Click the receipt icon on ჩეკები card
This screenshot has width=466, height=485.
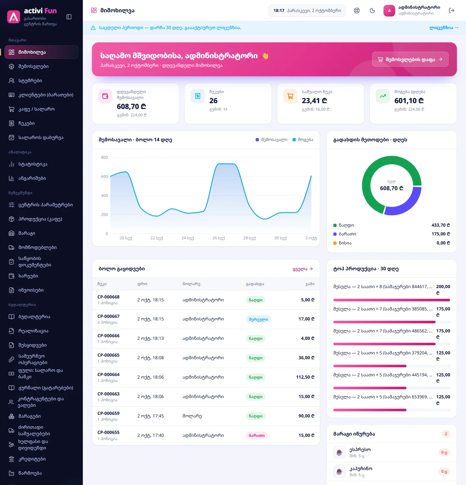pyautogui.click(x=198, y=96)
